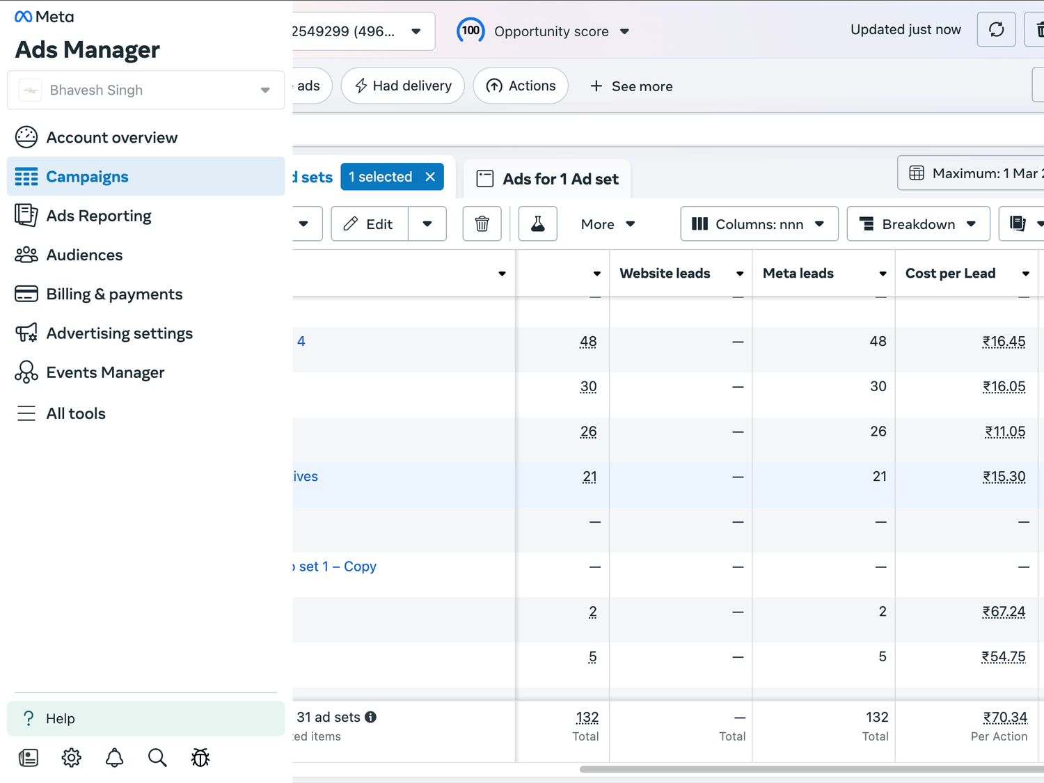
Task: Open the A/B test flask icon
Action: pyautogui.click(x=537, y=224)
